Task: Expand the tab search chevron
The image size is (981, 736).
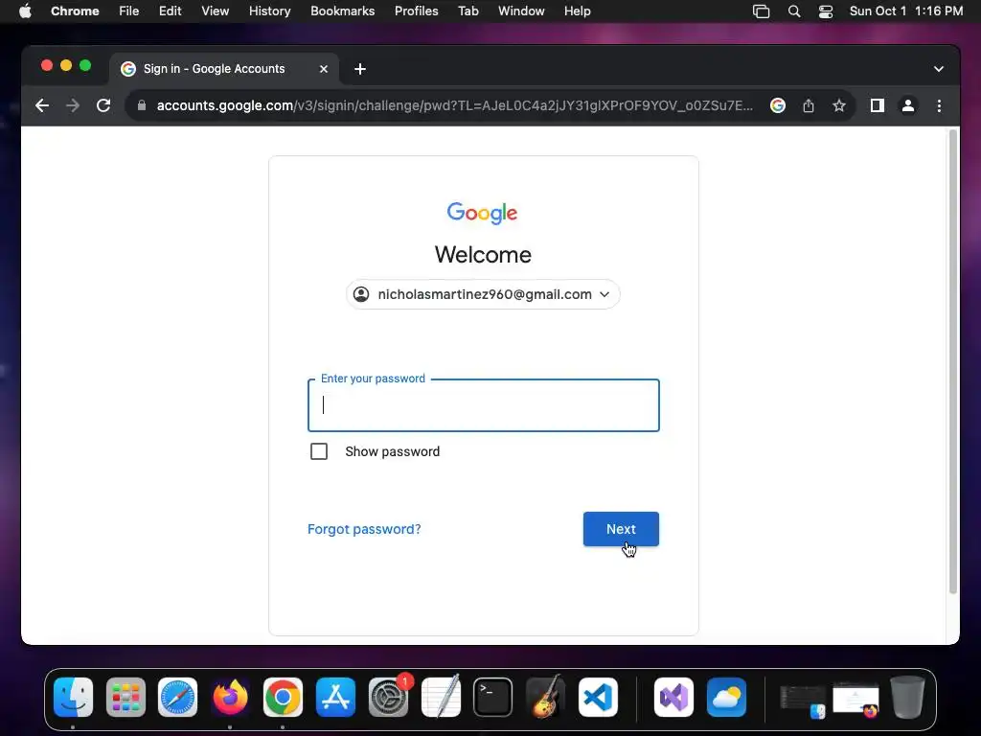Action: point(939,69)
